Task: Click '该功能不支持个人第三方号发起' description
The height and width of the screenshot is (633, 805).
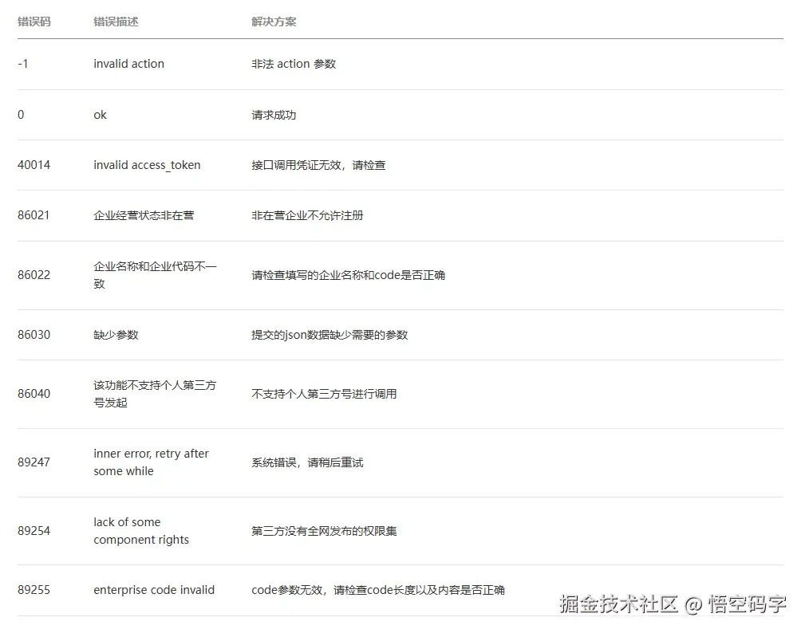Action: tap(155, 394)
